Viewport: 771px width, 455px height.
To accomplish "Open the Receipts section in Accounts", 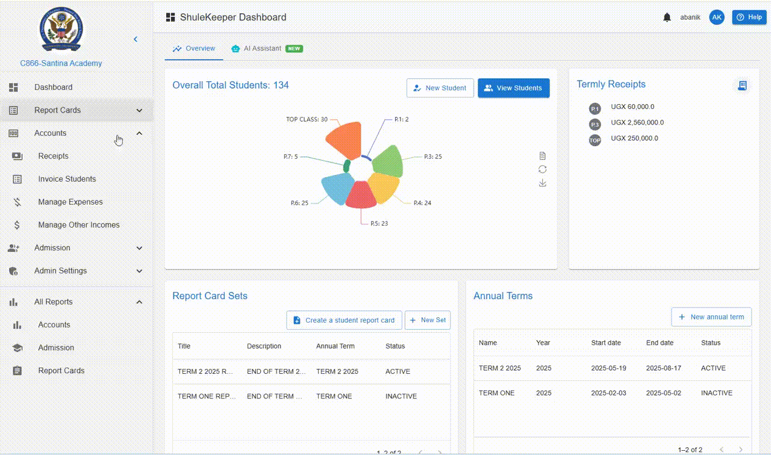I will click(53, 156).
